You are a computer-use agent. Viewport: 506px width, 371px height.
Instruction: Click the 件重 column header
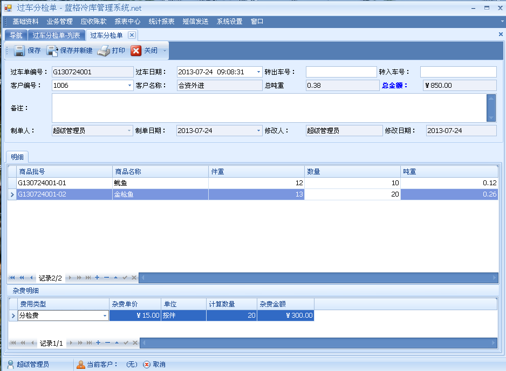256,172
